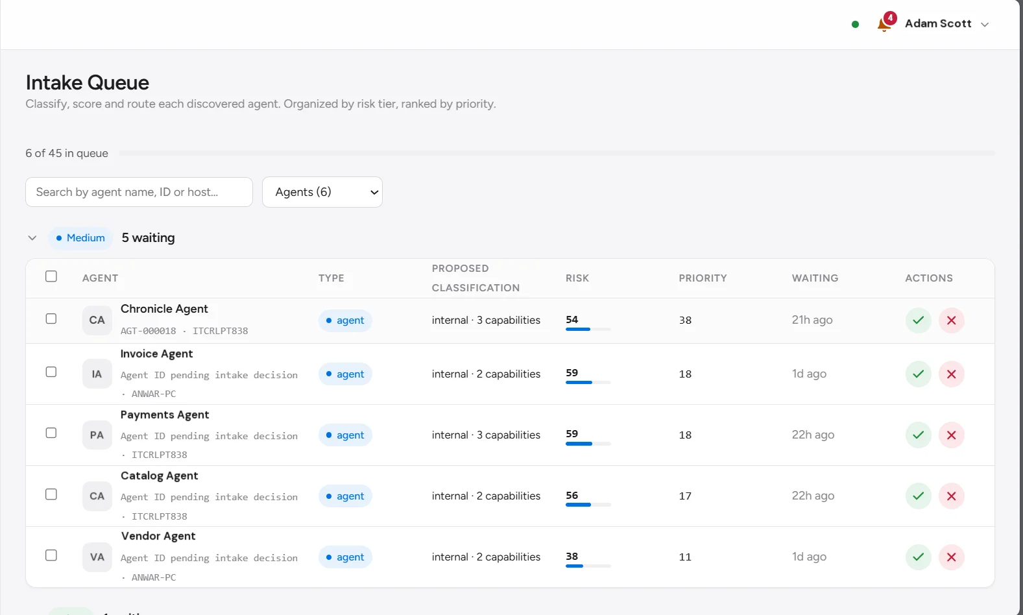Reject Catalog Agent with red X
The width and height of the screenshot is (1023, 615).
click(x=951, y=496)
